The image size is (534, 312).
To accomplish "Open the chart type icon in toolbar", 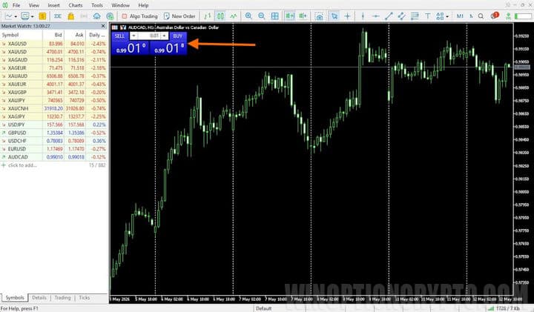I will [x=8, y=16].
